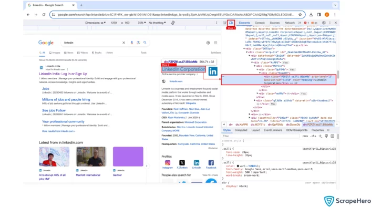Viewport: 391px width, 217px height.
Task: Open browser downloads icon
Action: [311, 15]
